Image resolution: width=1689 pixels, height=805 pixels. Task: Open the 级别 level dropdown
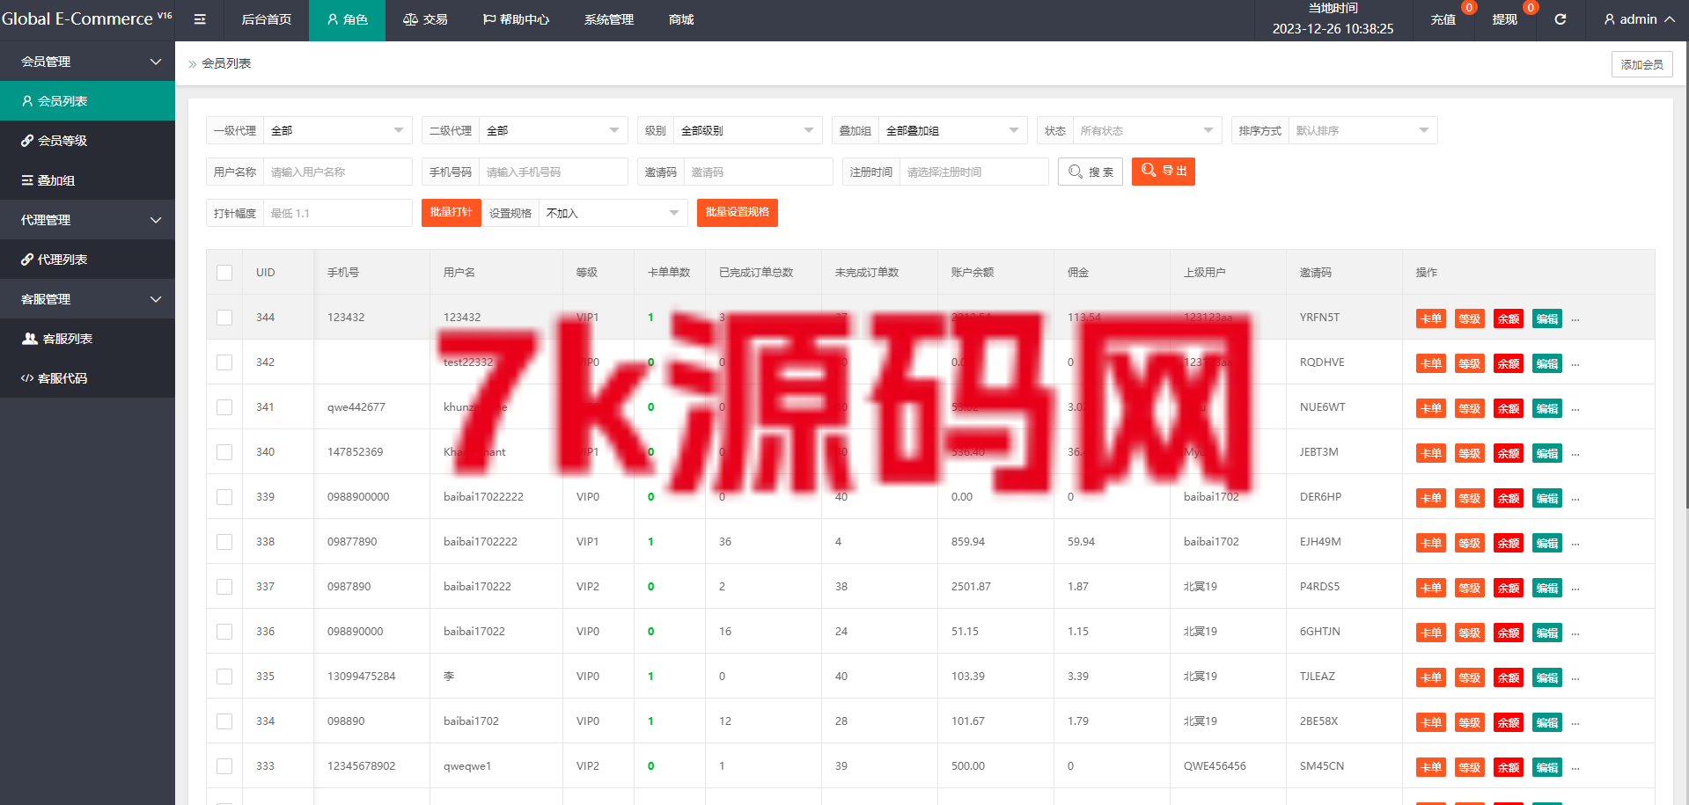748,130
